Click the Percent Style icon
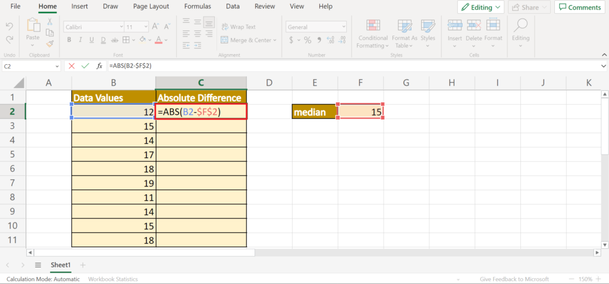 (x=307, y=40)
